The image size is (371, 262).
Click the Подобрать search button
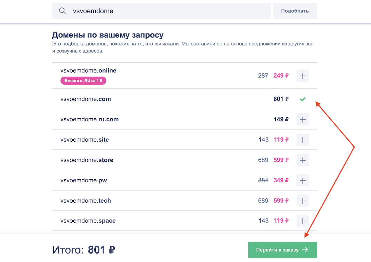click(x=295, y=11)
